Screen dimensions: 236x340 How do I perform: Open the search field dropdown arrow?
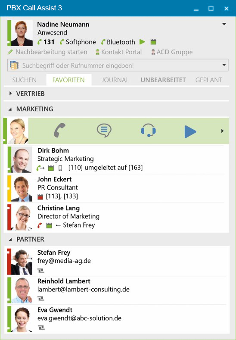[x=224, y=65]
